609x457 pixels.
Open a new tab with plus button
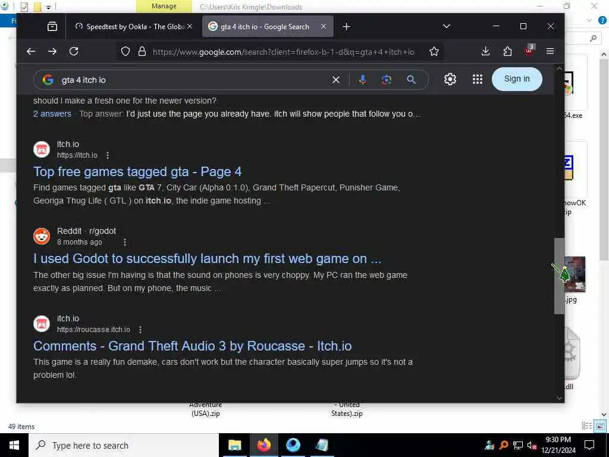347,26
